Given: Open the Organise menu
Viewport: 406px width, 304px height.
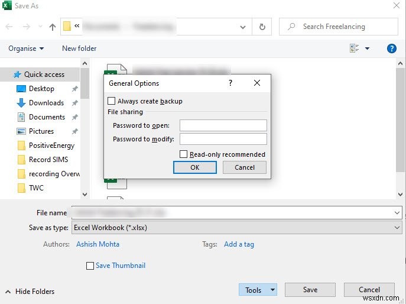Looking at the screenshot, I should coord(26,48).
